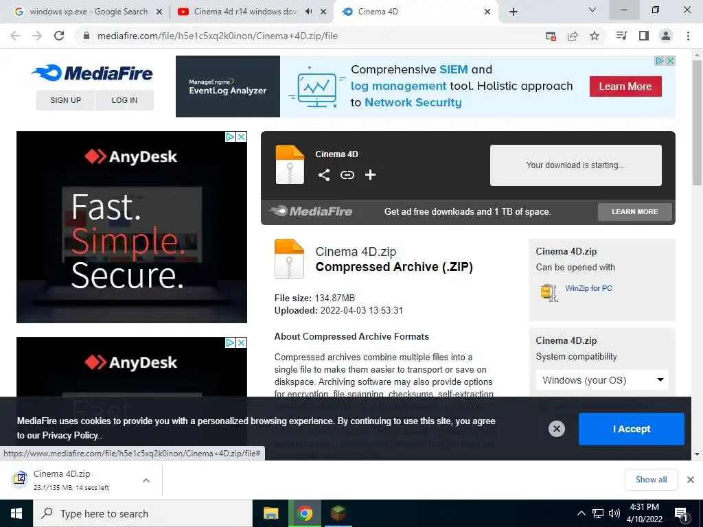The width and height of the screenshot is (703, 527).
Task: Click the Windows search box
Action: point(143,513)
